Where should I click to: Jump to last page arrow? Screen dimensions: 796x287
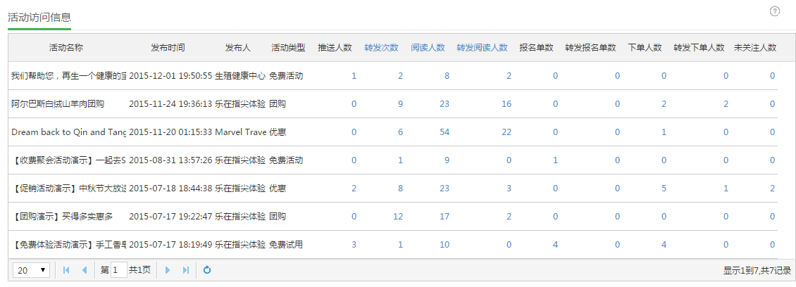point(186,270)
